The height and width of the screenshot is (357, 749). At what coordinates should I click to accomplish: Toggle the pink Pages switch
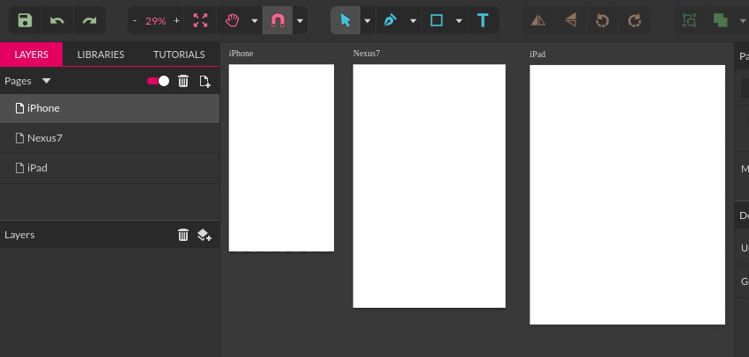click(158, 81)
